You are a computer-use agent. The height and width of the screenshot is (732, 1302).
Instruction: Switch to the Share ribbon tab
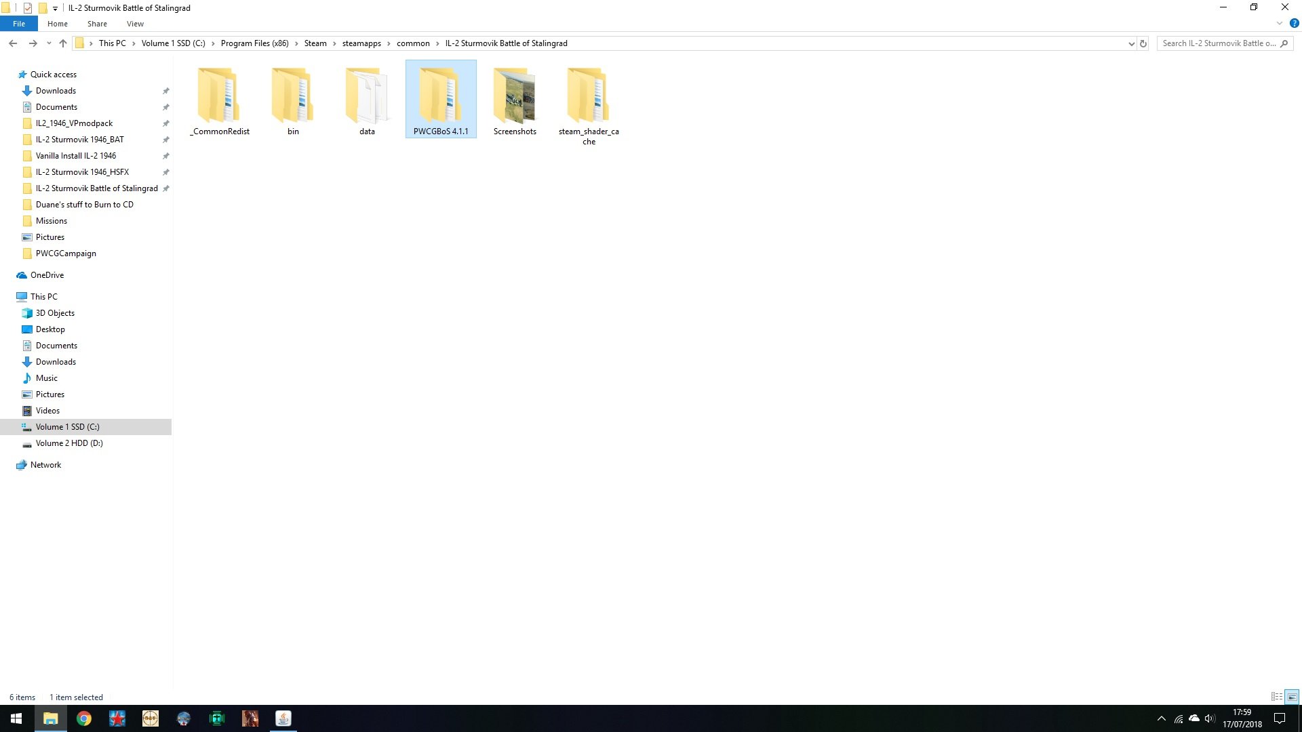[x=97, y=24]
